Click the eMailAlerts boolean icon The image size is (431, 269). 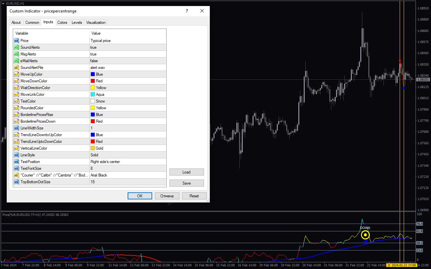pos(16,61)
